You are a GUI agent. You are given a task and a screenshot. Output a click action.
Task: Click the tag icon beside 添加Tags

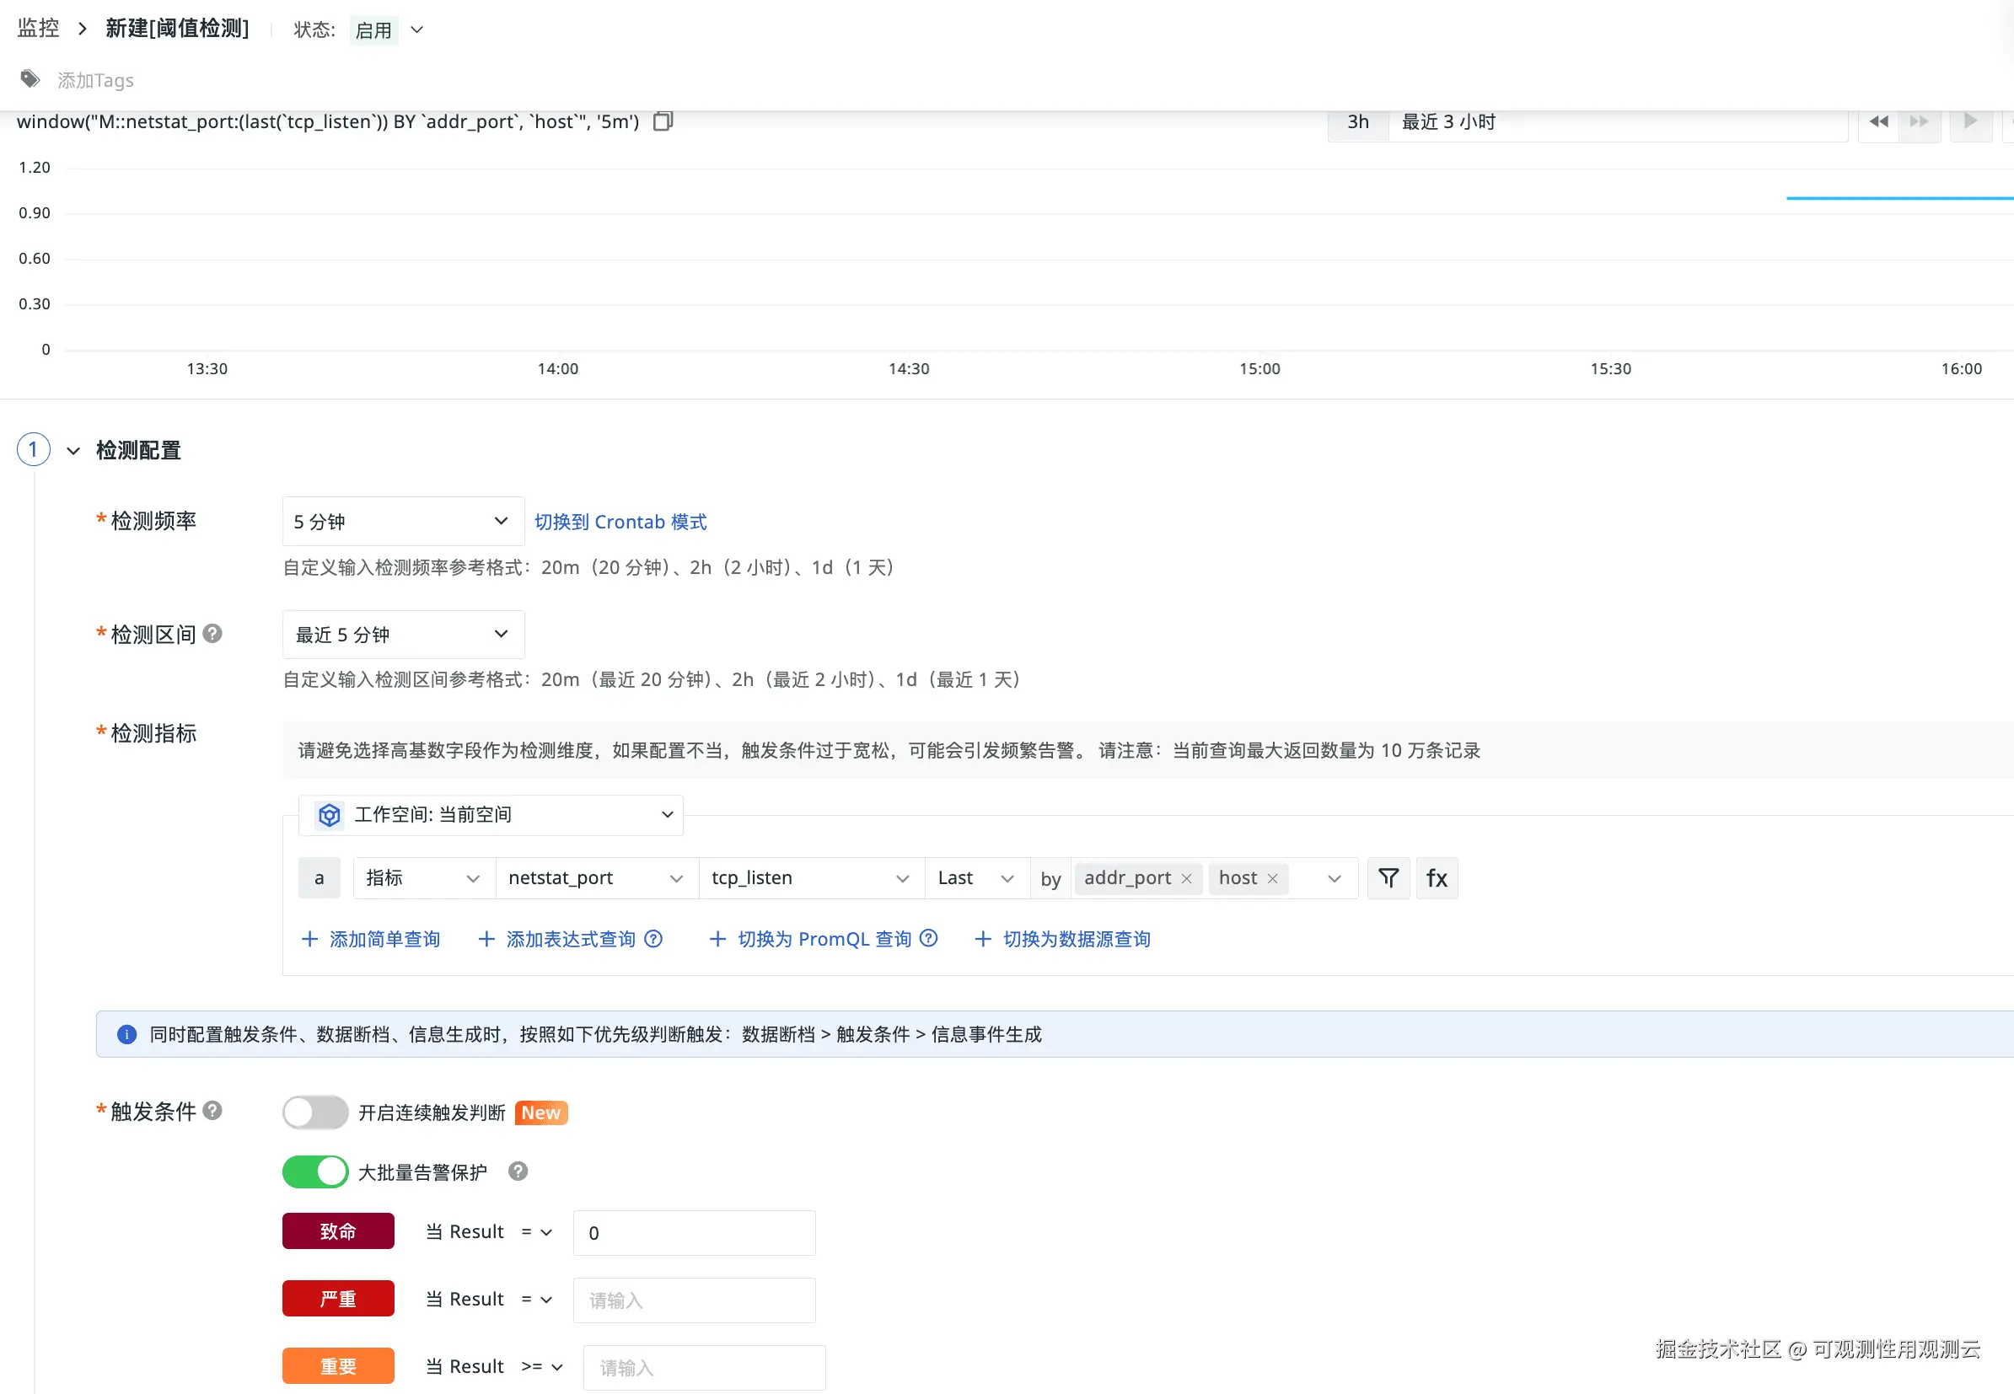pos(30,79)
